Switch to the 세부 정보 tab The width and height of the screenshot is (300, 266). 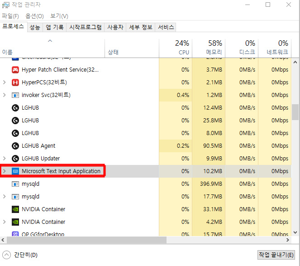click(x=141, y=27)
